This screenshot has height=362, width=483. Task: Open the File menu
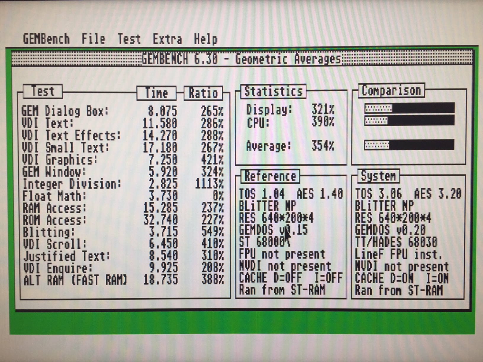point(93,39)
